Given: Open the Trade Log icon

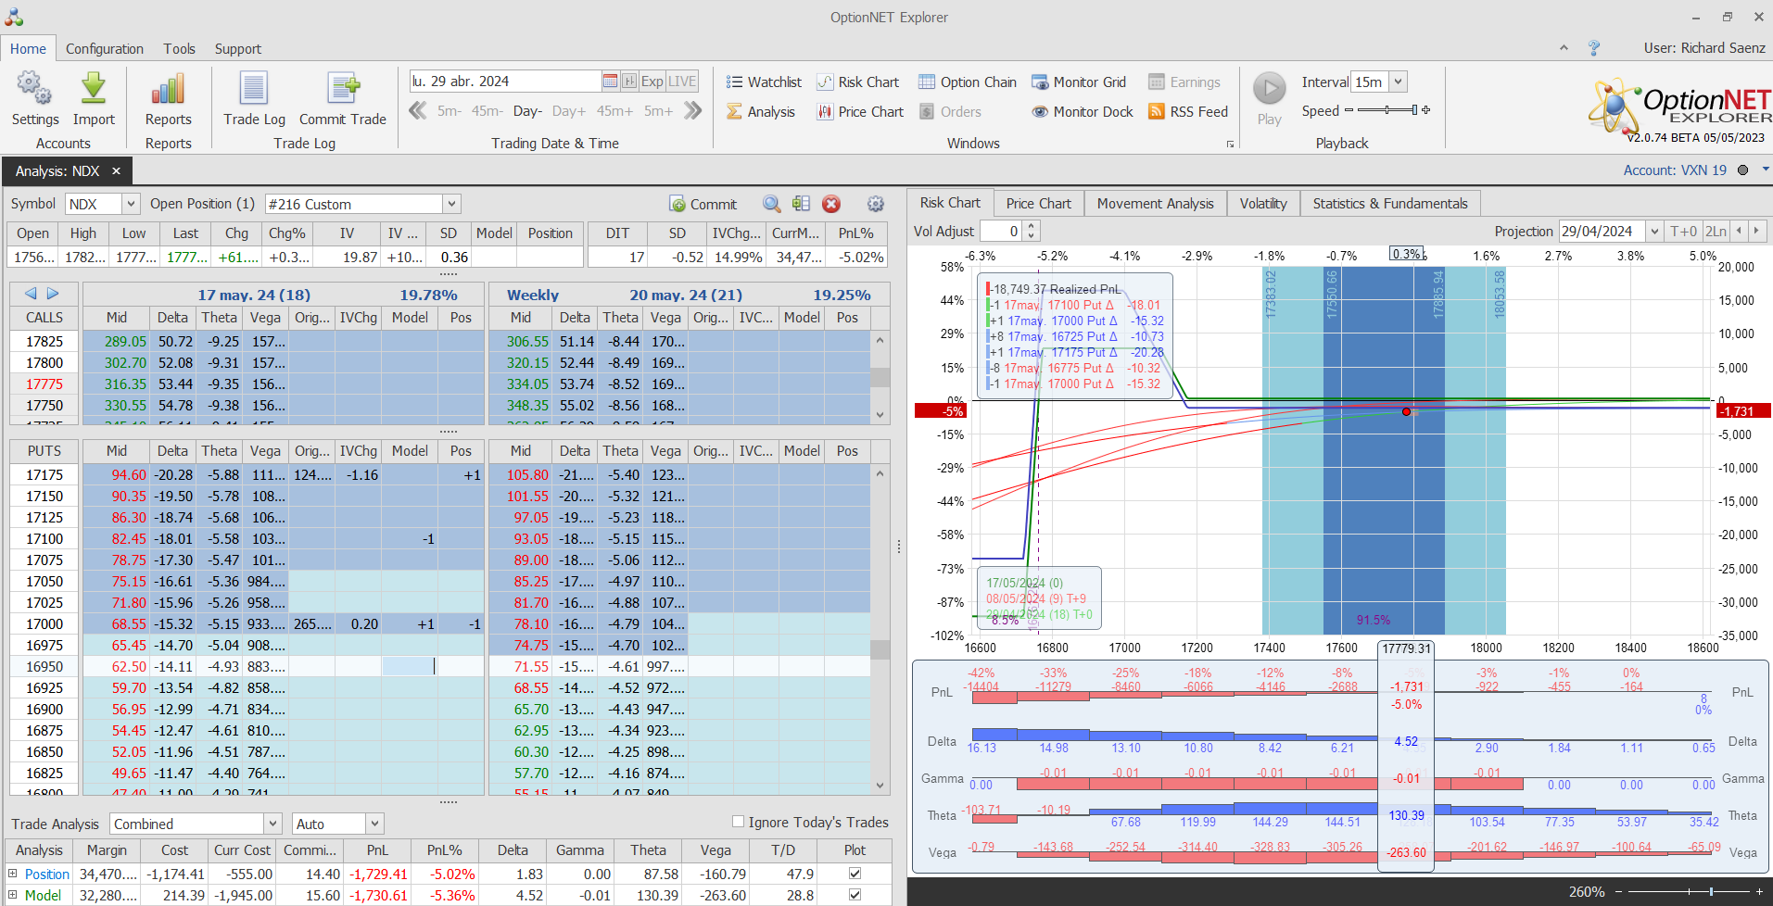Looking at the screenshot, I should (x=254, y=89).
